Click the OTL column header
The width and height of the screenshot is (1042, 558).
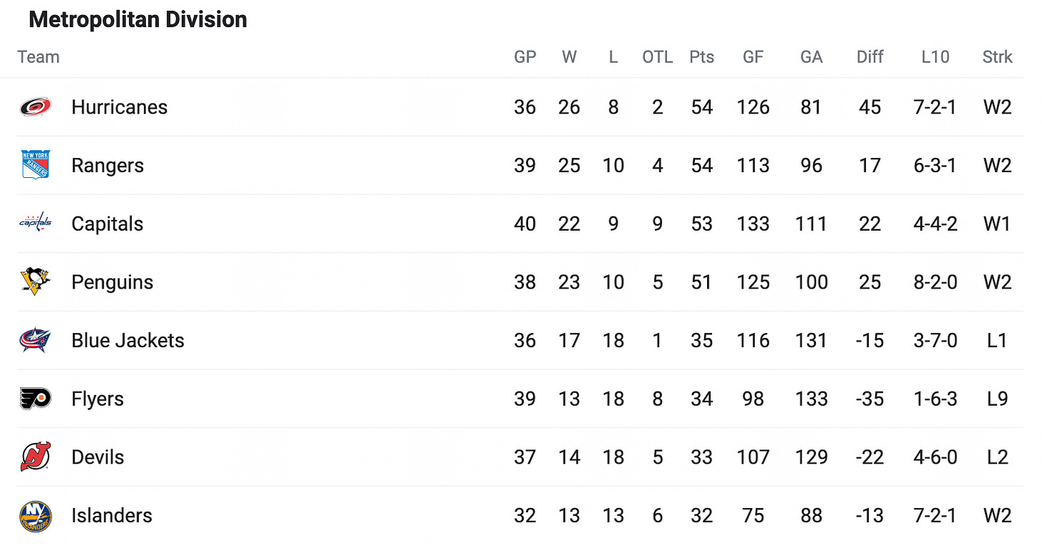(658, 57)
